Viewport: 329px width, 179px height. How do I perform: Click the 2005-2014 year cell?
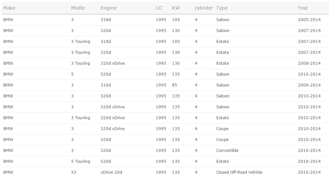click(309, 20)
